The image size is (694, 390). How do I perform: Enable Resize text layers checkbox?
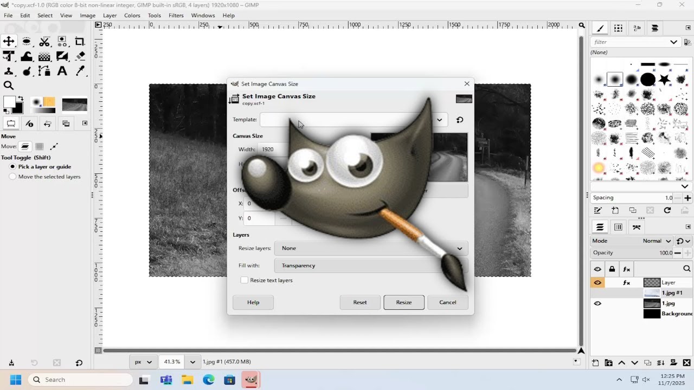click(x=245, y=280)
